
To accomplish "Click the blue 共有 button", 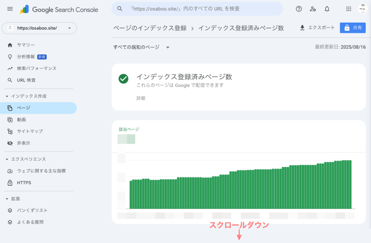I will (352, 28).
